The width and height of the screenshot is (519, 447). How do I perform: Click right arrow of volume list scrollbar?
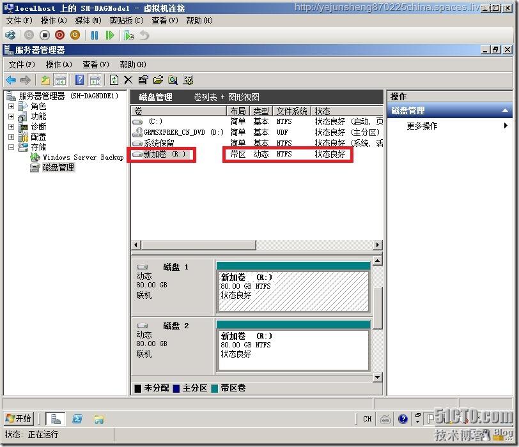point(378,245)
